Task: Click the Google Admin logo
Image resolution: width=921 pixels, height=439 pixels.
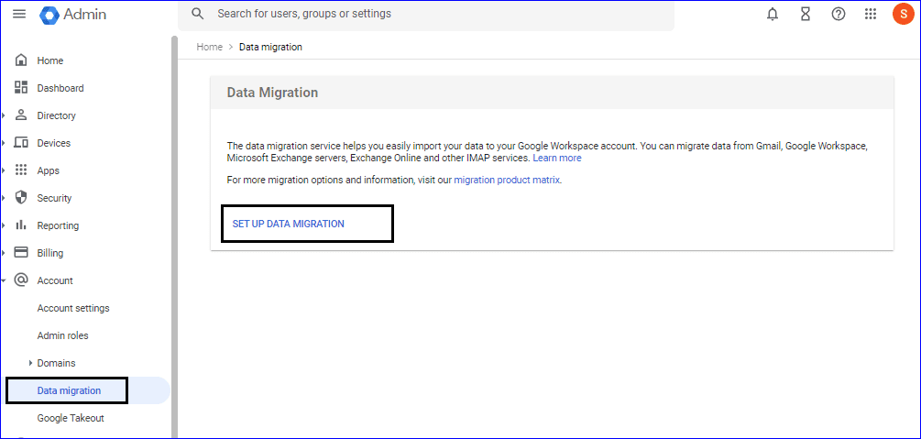Action: click(x=72, y=14)
